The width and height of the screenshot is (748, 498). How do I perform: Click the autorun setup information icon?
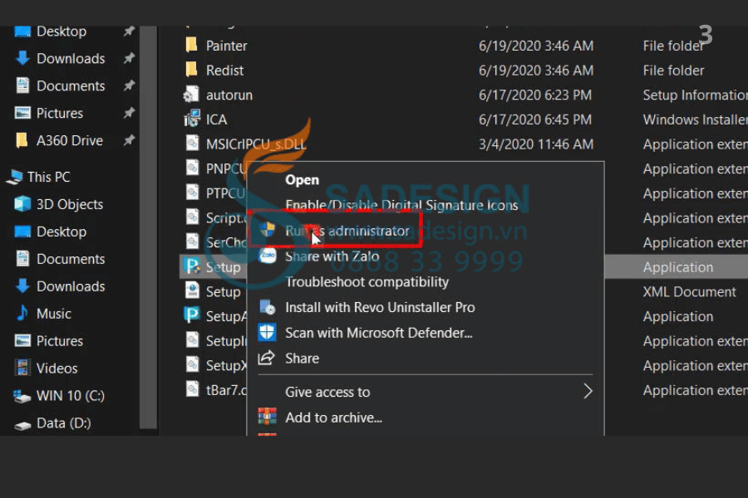pos(191,95)
